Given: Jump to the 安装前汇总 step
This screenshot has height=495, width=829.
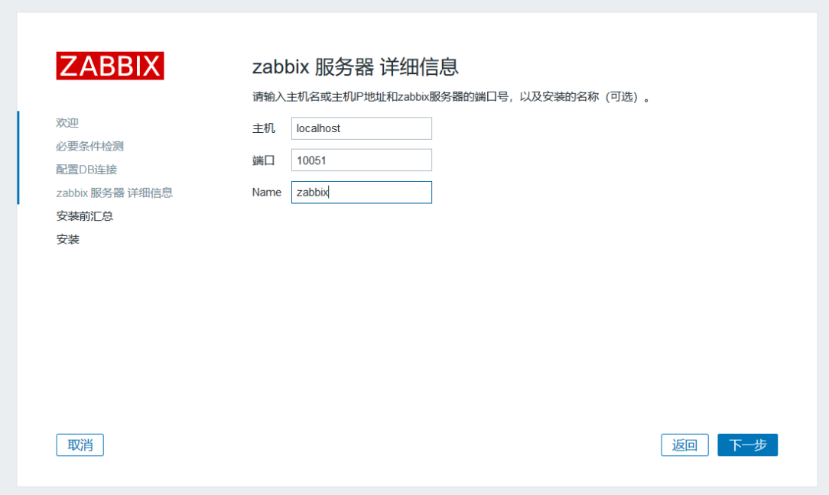Looking at the screenshot, I should click(x=85, y=215).
